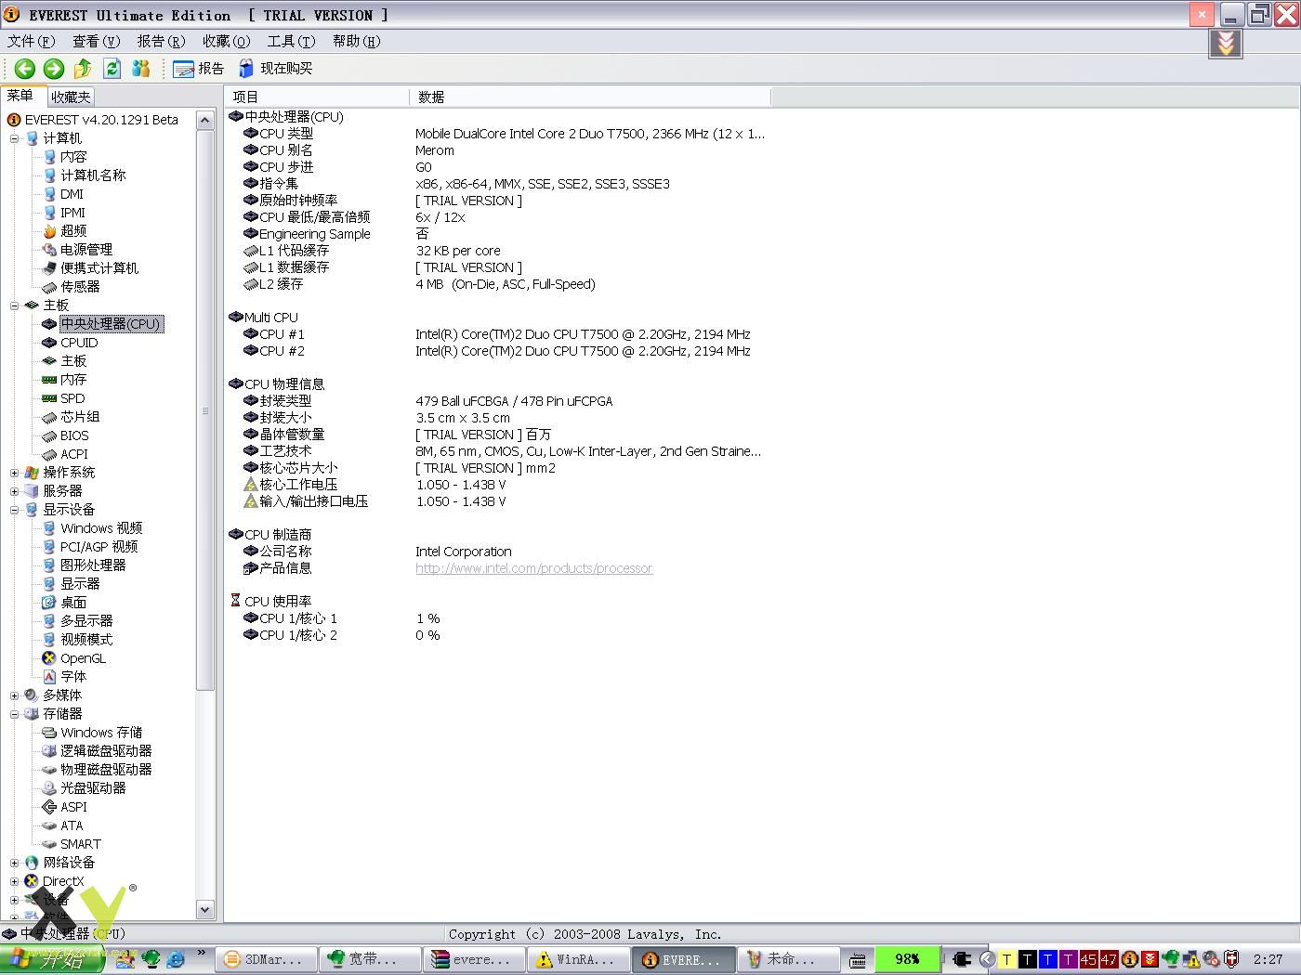Select 光盘驱动器 in the tree

coord(93,788)
